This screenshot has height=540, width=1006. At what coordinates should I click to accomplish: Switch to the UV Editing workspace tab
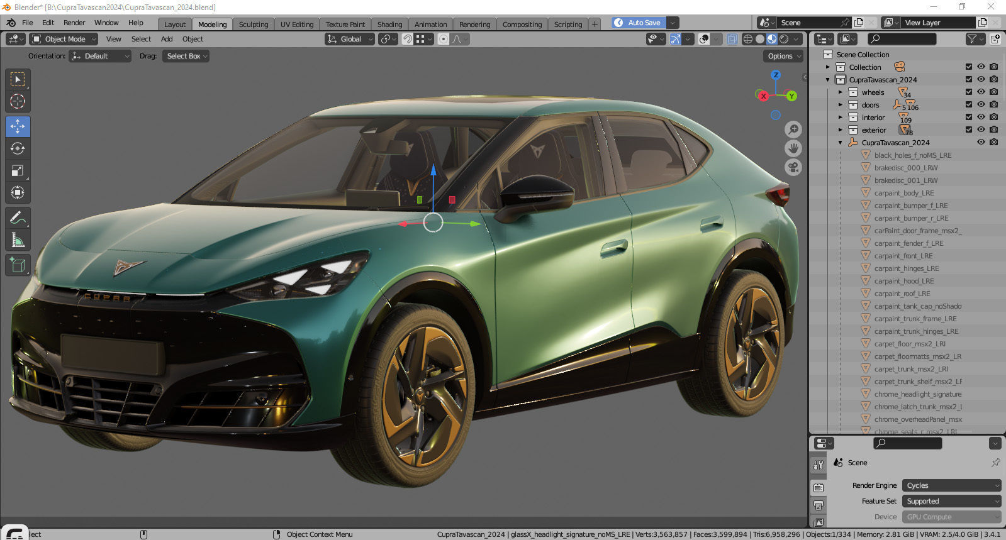click(297, 25)
